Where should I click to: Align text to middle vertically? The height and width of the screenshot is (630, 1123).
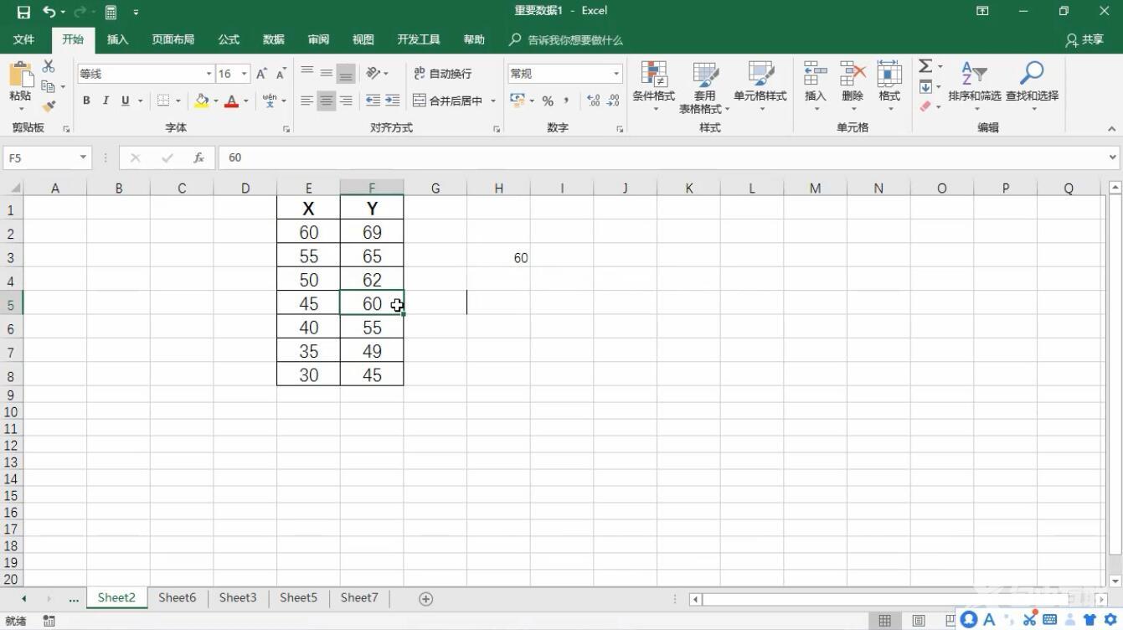coord(327,72)
